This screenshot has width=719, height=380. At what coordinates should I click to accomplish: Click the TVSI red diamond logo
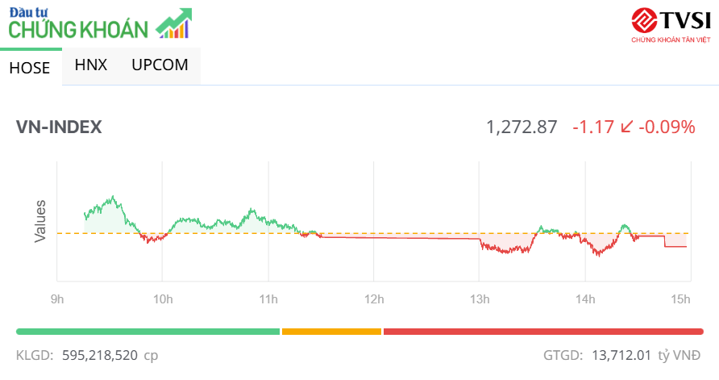click(x=644, y=19)
